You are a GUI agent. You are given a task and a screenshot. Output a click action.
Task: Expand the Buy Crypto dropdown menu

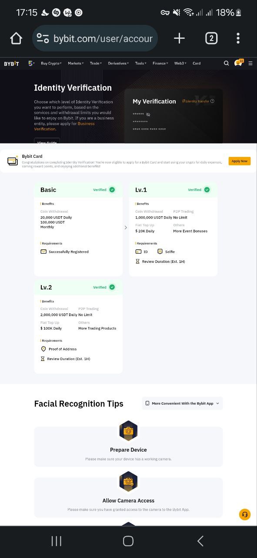point(51,63)
